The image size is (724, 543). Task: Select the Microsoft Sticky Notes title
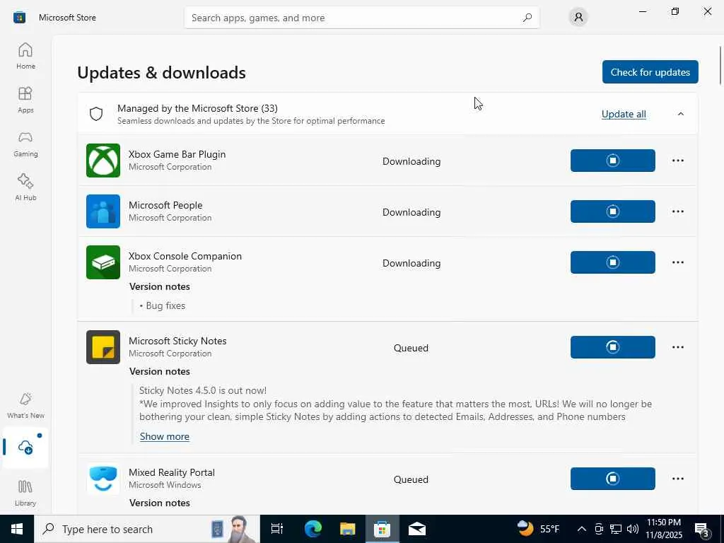(177, 341)
